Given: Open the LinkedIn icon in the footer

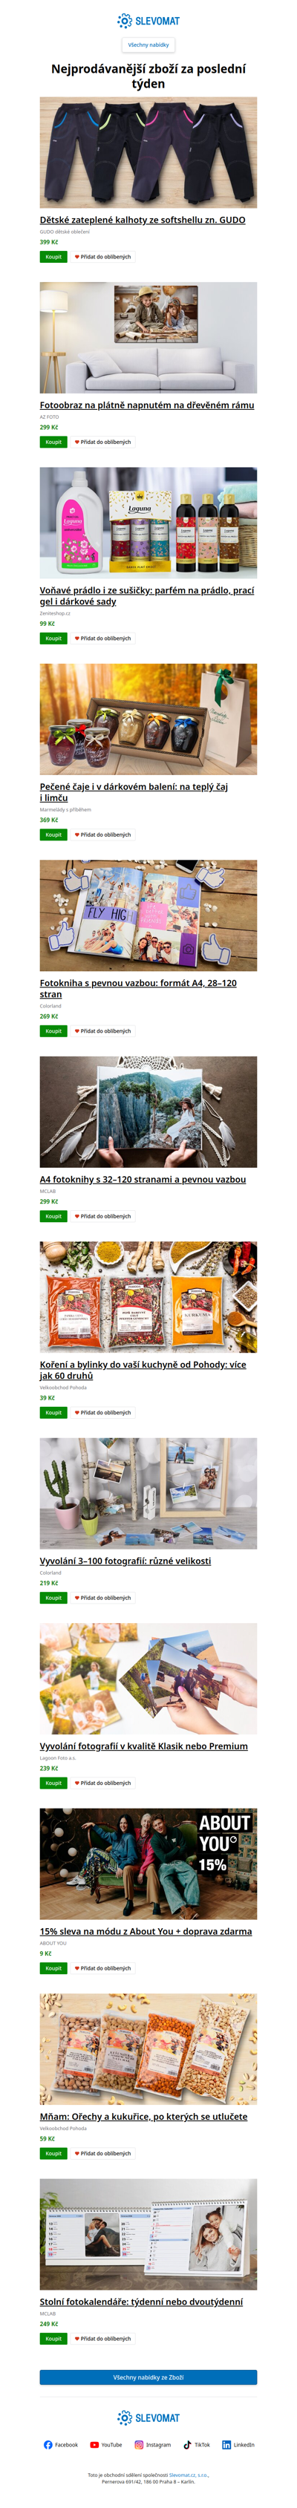Looking at the screenshot, I should [238, 2443].
